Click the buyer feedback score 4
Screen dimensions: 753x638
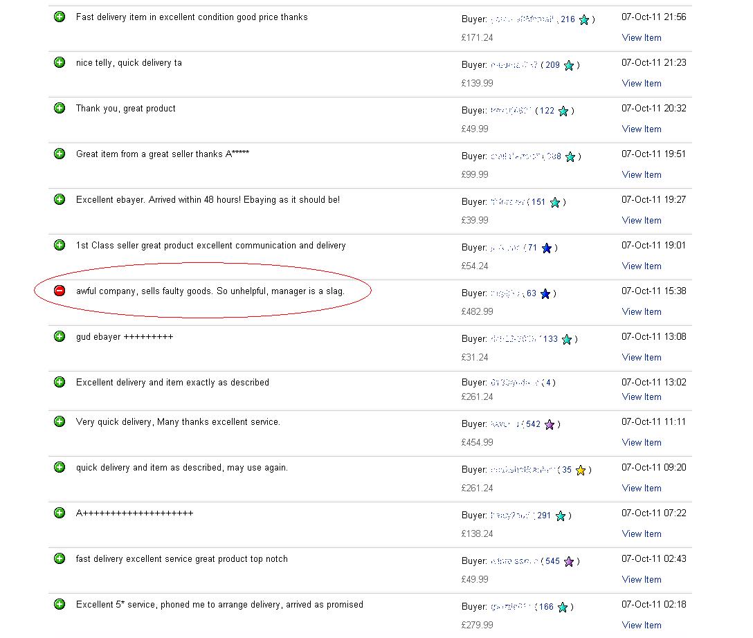[x=548, y=383]
